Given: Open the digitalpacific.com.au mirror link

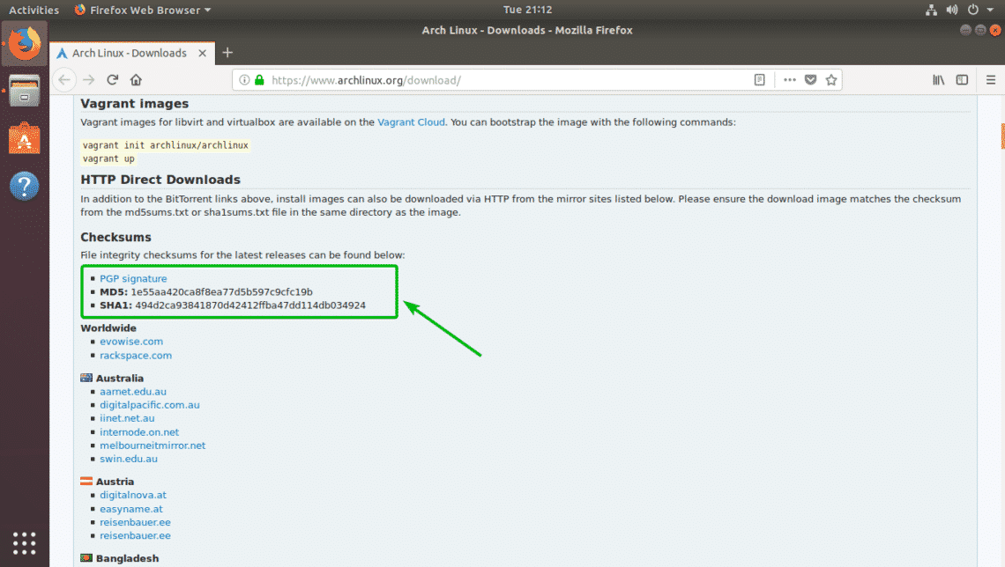Looking at the screenshot, I should pyautogui.click(x=150, y=405).
